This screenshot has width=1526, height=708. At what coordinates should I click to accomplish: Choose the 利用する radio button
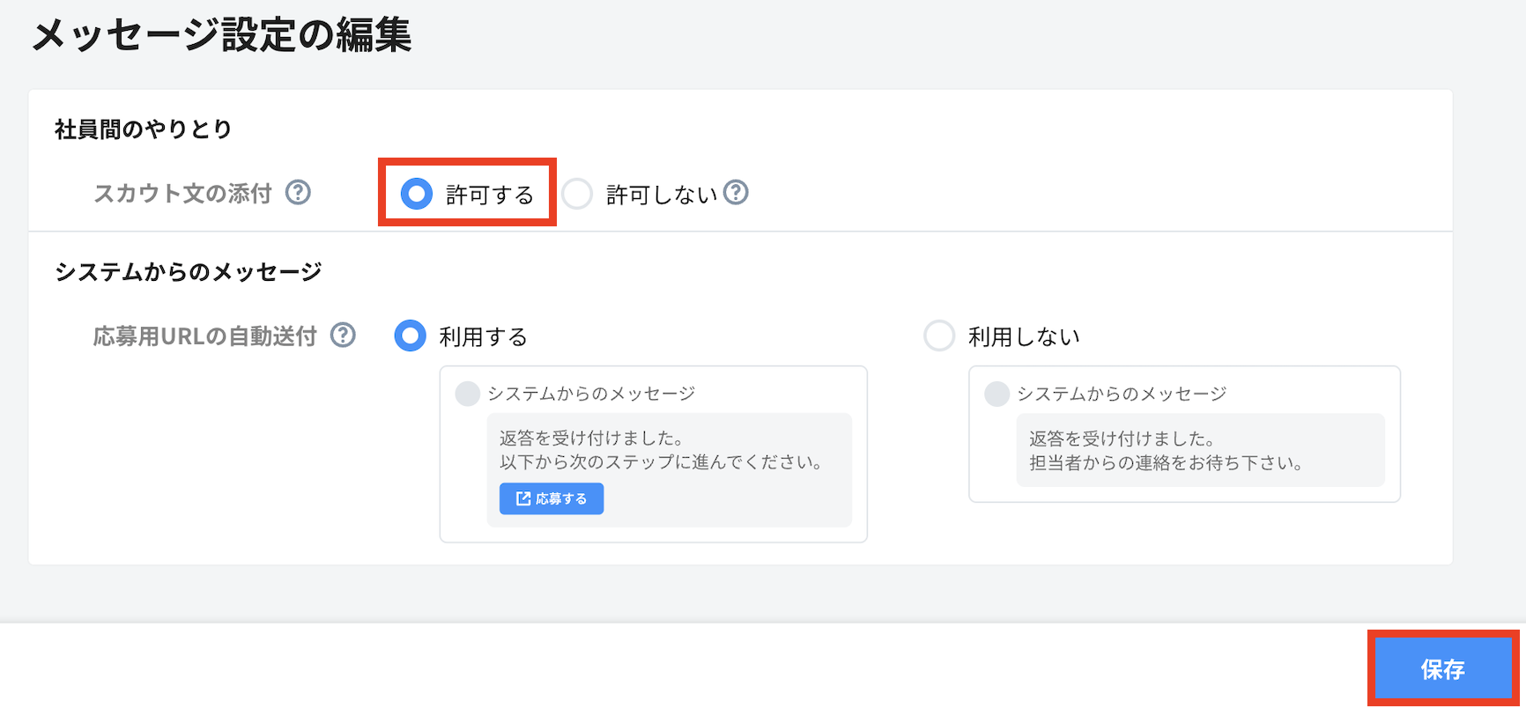tap(411, 336)
